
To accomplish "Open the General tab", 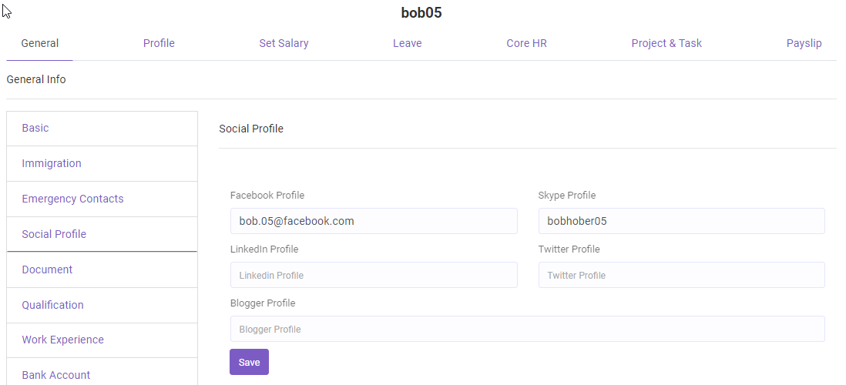I will [40, 43].
